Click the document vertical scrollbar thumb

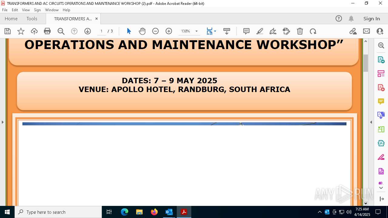[366, 63]
